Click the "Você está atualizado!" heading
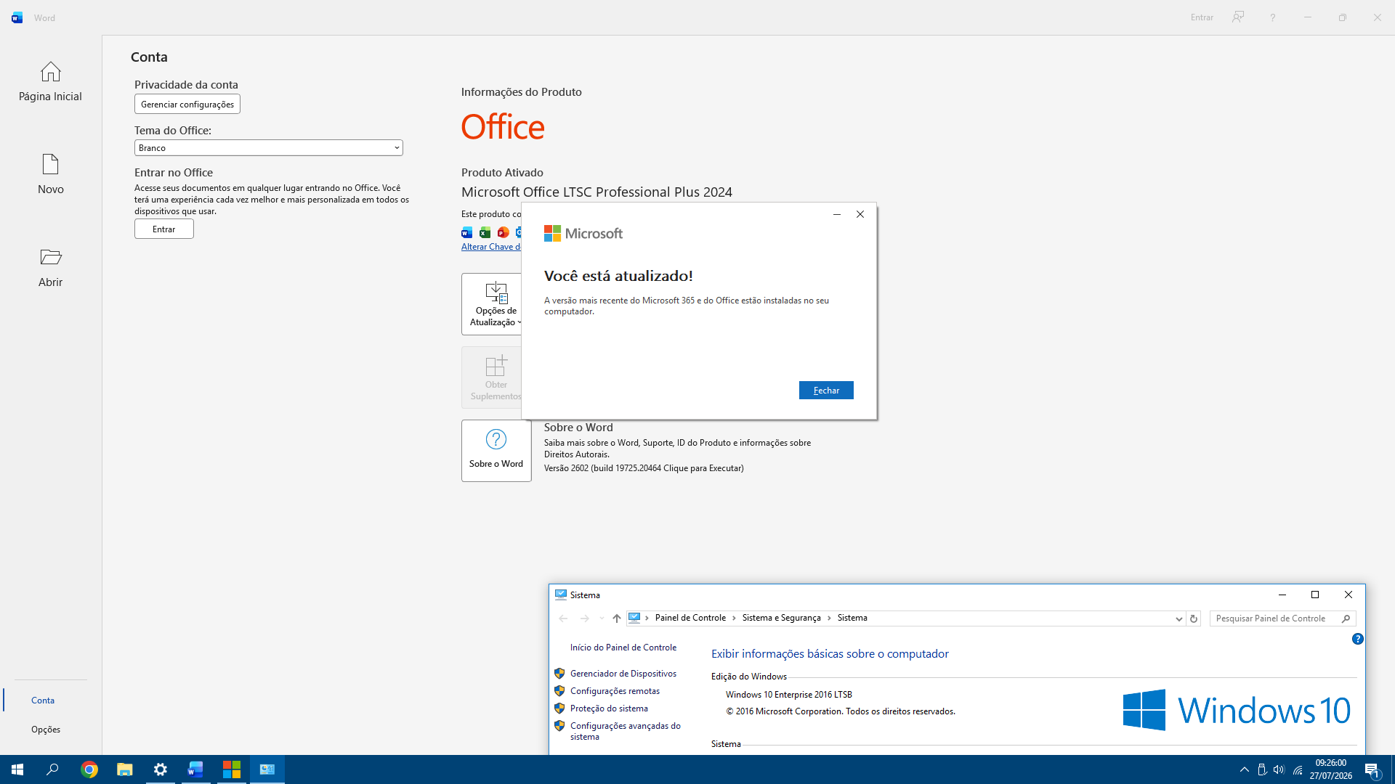 tap(618, 277)
